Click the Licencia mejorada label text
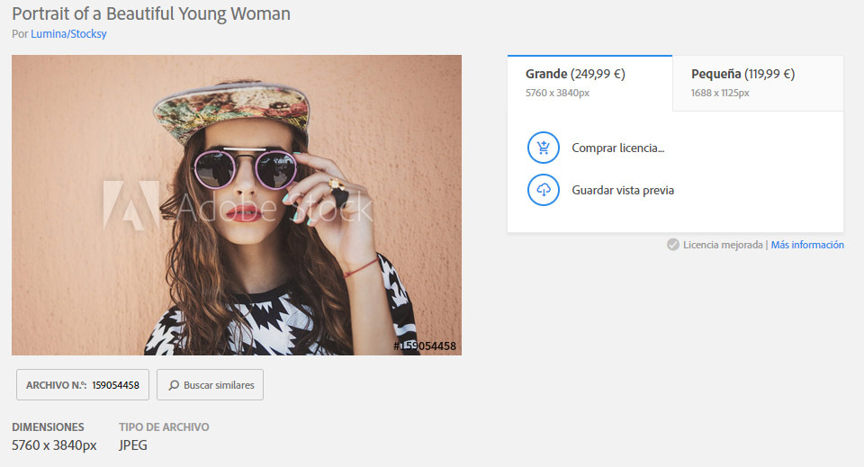Image resolution: width=864 pixels, height=467 pixels. [x=723, y=245]
